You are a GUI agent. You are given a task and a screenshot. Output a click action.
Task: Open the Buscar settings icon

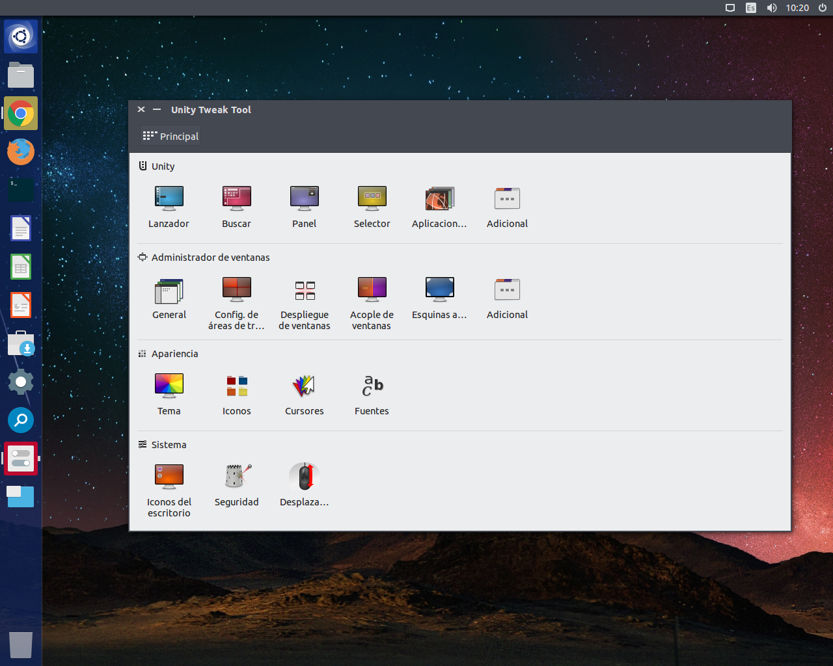(236, 198)
